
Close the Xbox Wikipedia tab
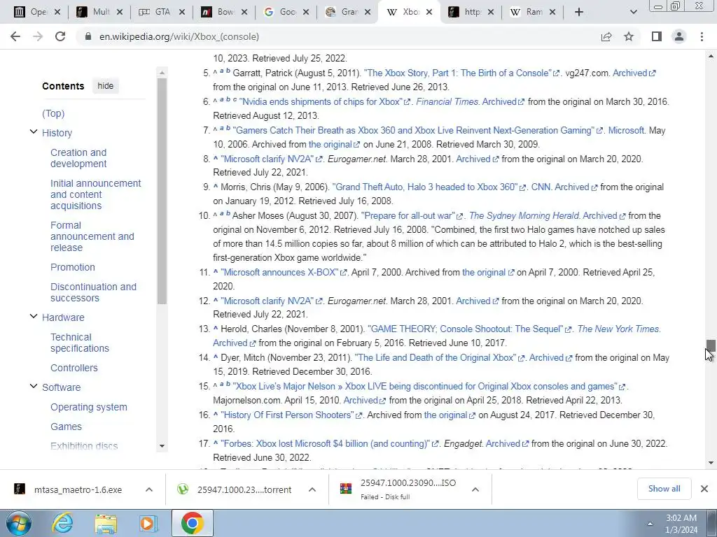point(429,13)
